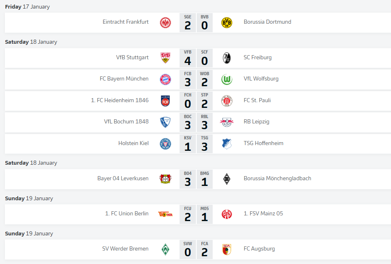Click the 1. FC Union Berlin logo
The width and height of the screenshot is (391, 264).
[x=165, y=214]
